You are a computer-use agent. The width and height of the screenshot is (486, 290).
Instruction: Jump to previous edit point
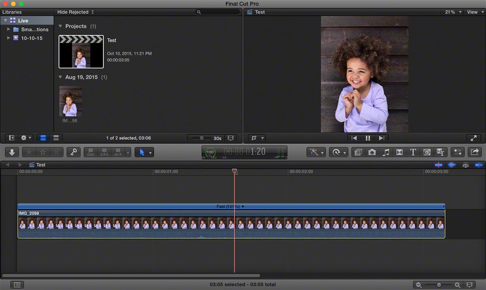[354, 138]
